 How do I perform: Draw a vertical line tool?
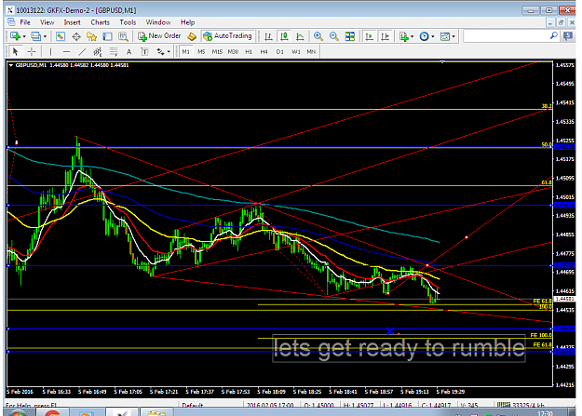(x=50, y=51)
